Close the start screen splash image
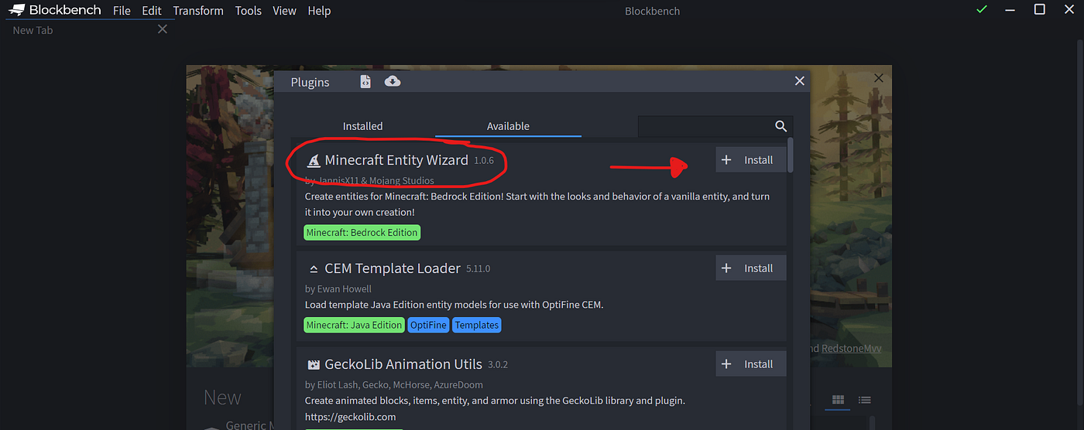1084x430 pixels. (x=879, y=78)
